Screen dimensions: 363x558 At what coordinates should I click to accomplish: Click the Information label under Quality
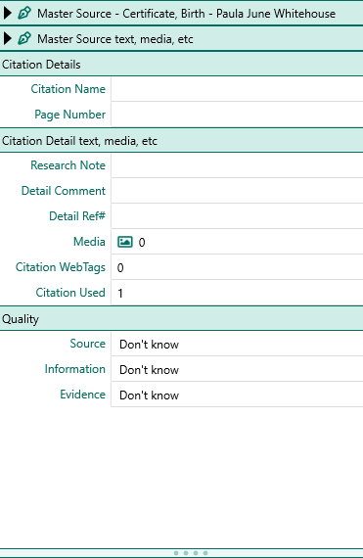pos(75,369)
